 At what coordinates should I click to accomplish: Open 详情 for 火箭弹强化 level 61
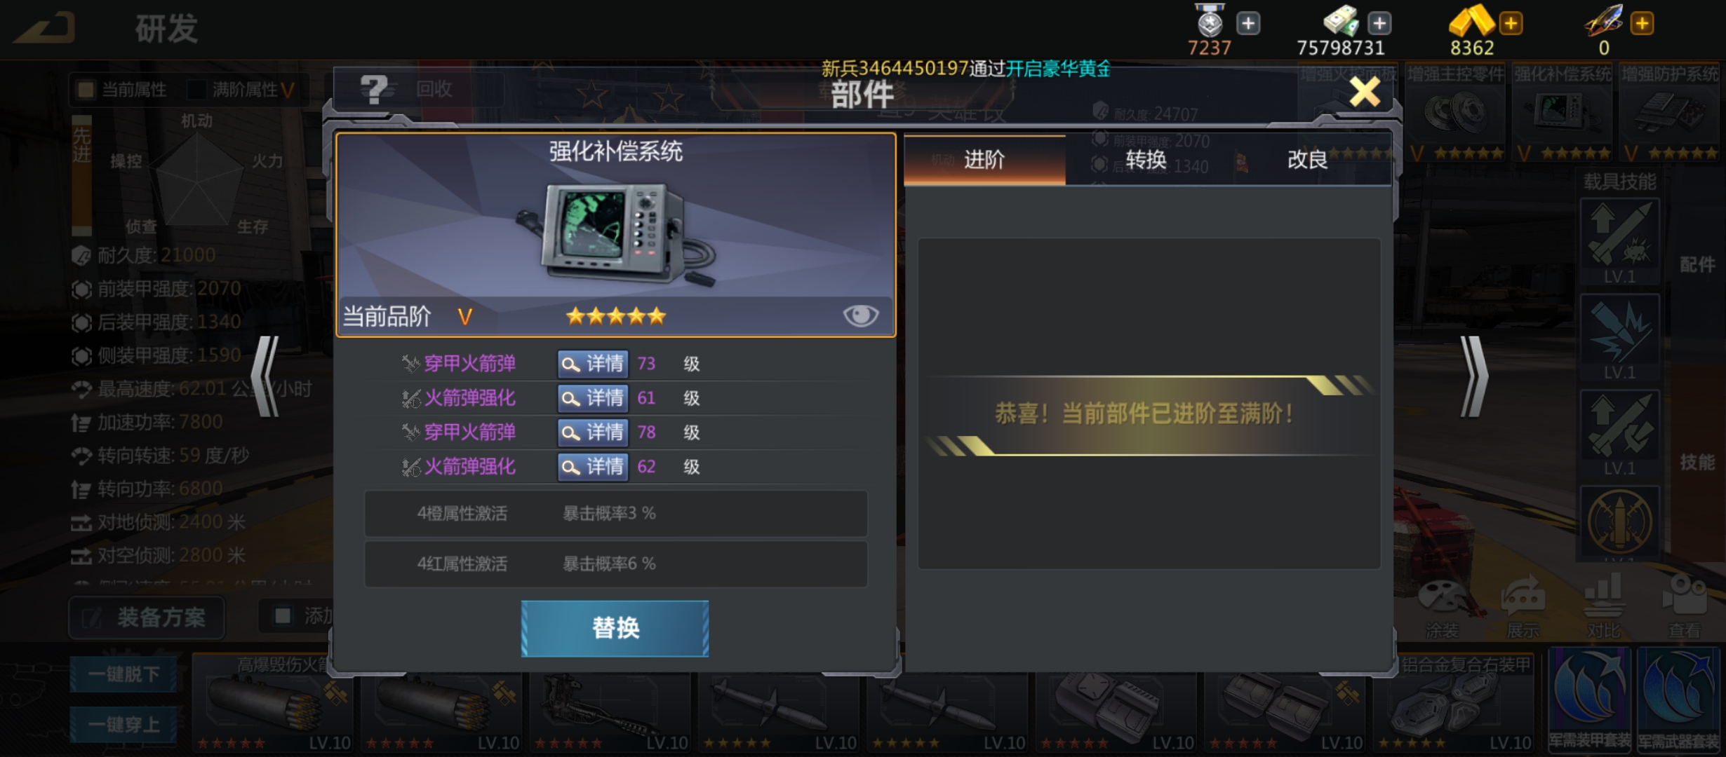593,398
